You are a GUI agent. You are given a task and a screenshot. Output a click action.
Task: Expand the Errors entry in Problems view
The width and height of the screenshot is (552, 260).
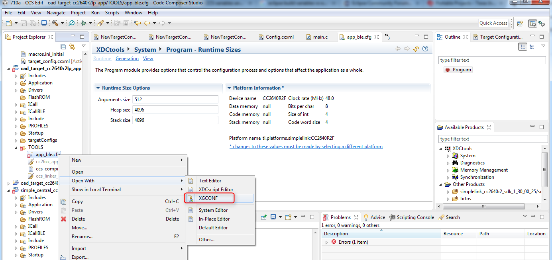point(326,242)
